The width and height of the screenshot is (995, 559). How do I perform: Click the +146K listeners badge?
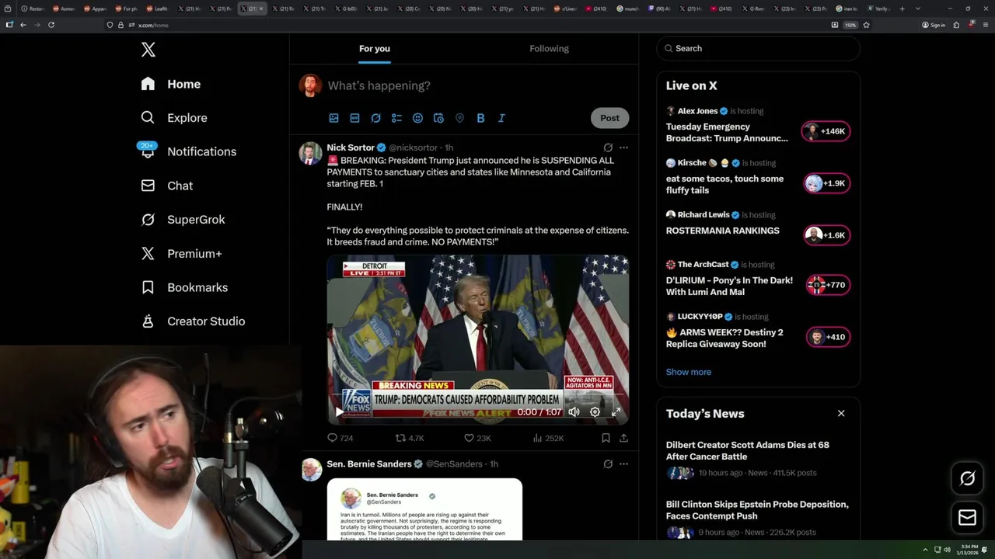point(826,131)
